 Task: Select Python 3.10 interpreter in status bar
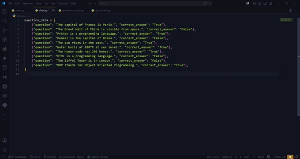(x=279, y=157)
